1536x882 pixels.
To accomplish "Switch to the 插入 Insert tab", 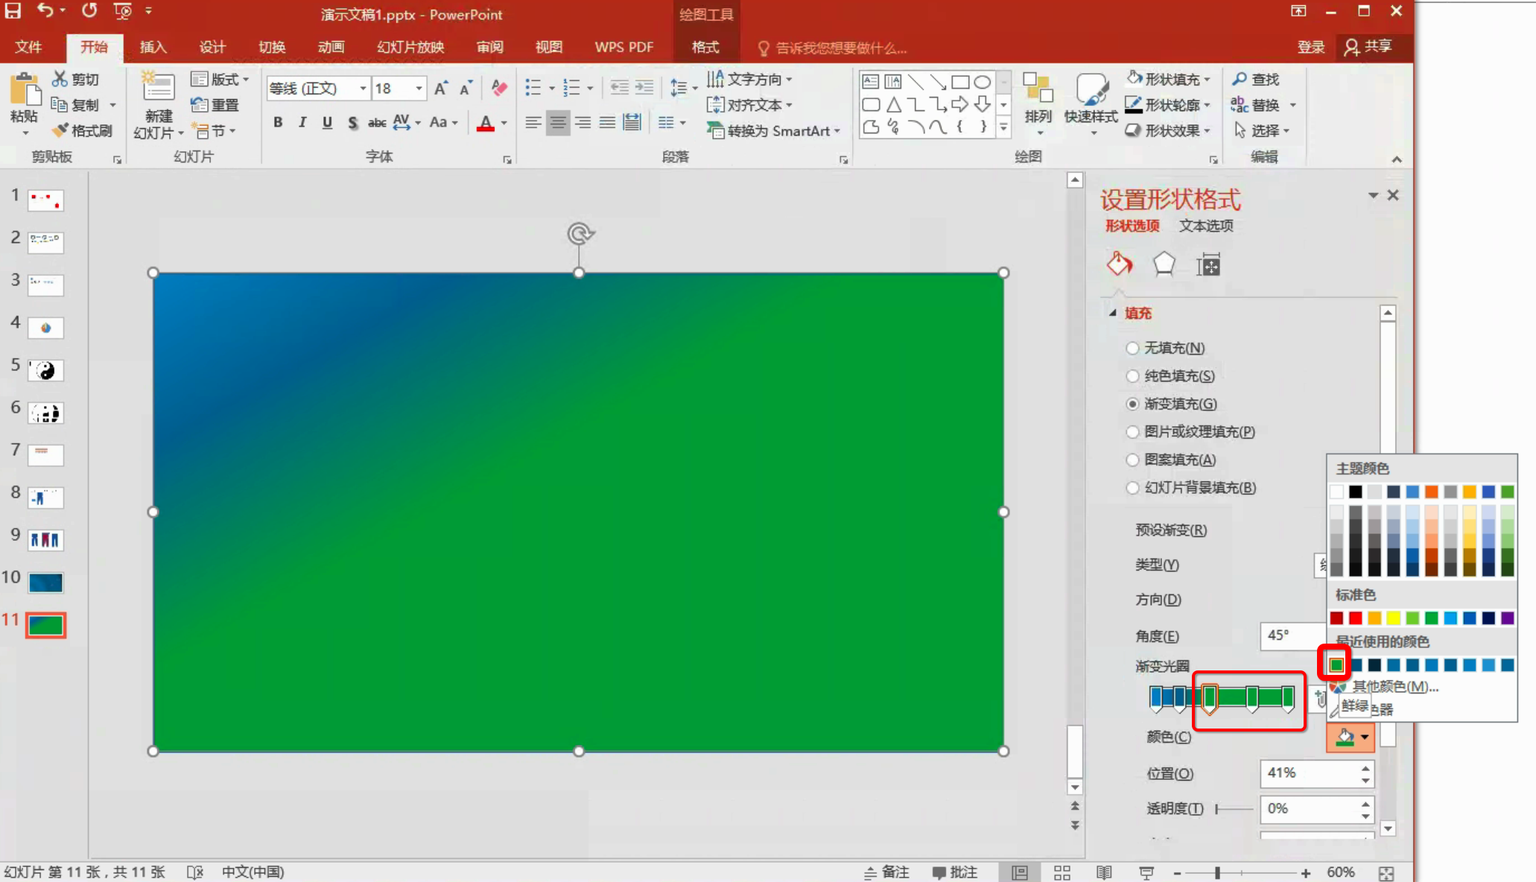I will click(153, 47).
